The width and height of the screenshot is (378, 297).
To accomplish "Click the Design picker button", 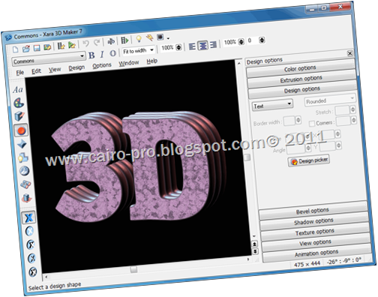I will 309,160.
